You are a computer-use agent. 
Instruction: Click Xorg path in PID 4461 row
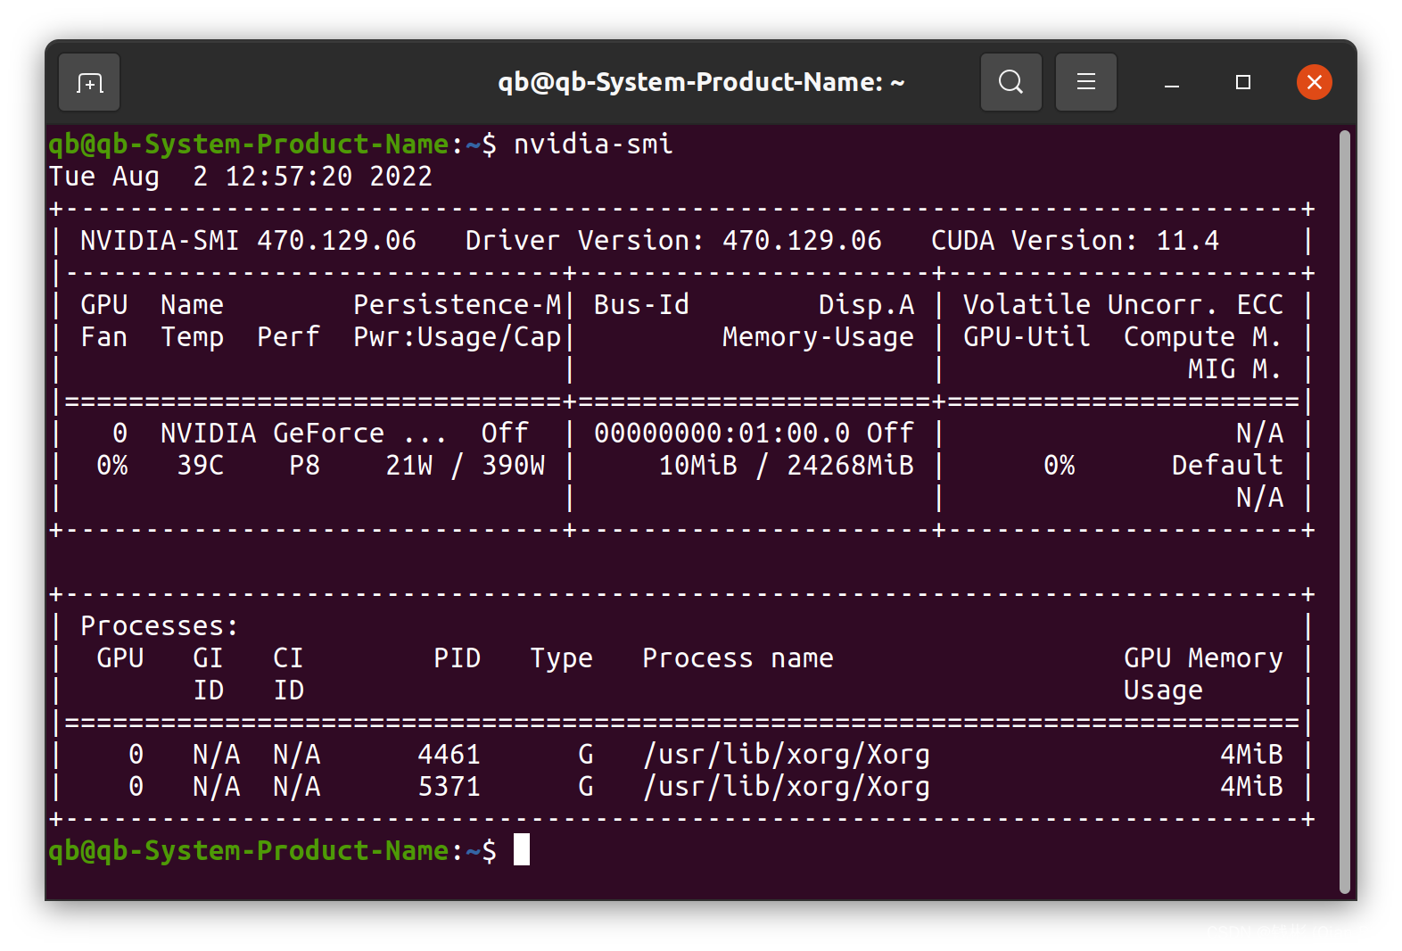(x=786, y=754)
